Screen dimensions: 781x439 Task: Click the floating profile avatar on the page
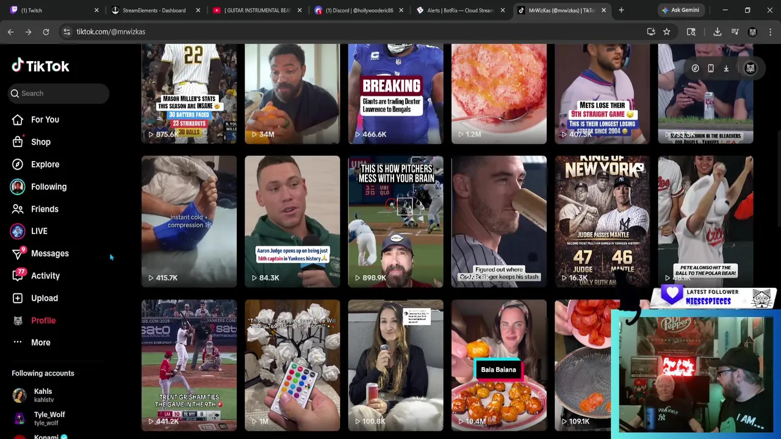pyautogui.click(x=750, y=68)
